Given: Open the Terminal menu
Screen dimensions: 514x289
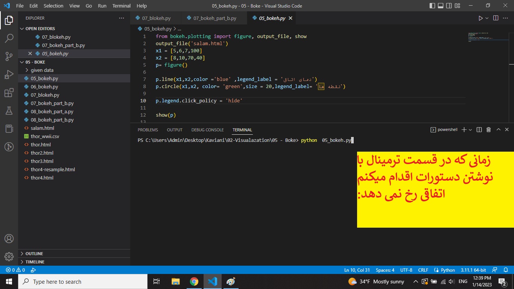Looking at the screenshot, I should pyautogui.click(x=122, y=6).
